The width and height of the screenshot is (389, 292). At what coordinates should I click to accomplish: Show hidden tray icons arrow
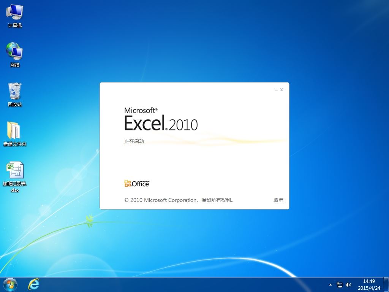pyautogui.click(x=330, y=285)
